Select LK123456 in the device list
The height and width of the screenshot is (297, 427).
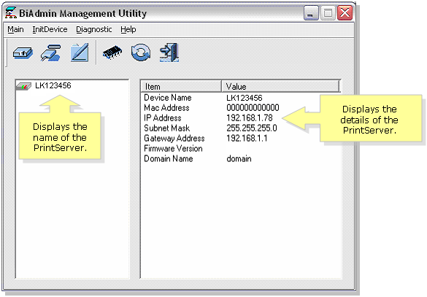[x=53, y=85]
